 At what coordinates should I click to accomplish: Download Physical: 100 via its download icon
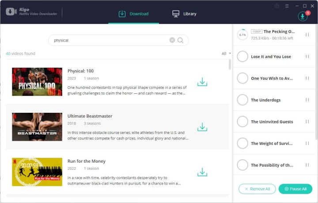click(202, 82)
